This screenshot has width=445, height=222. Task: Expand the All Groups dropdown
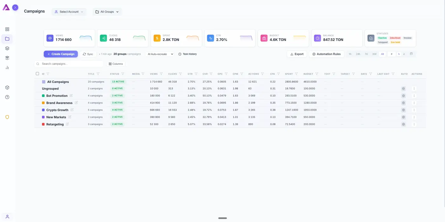[107, 12]
